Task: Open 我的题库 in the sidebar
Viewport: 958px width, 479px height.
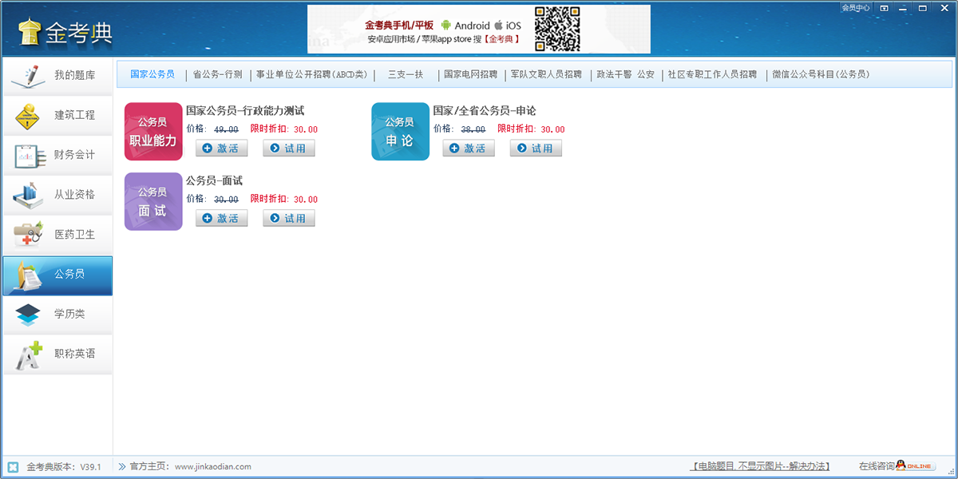Action: pos(57,76)
